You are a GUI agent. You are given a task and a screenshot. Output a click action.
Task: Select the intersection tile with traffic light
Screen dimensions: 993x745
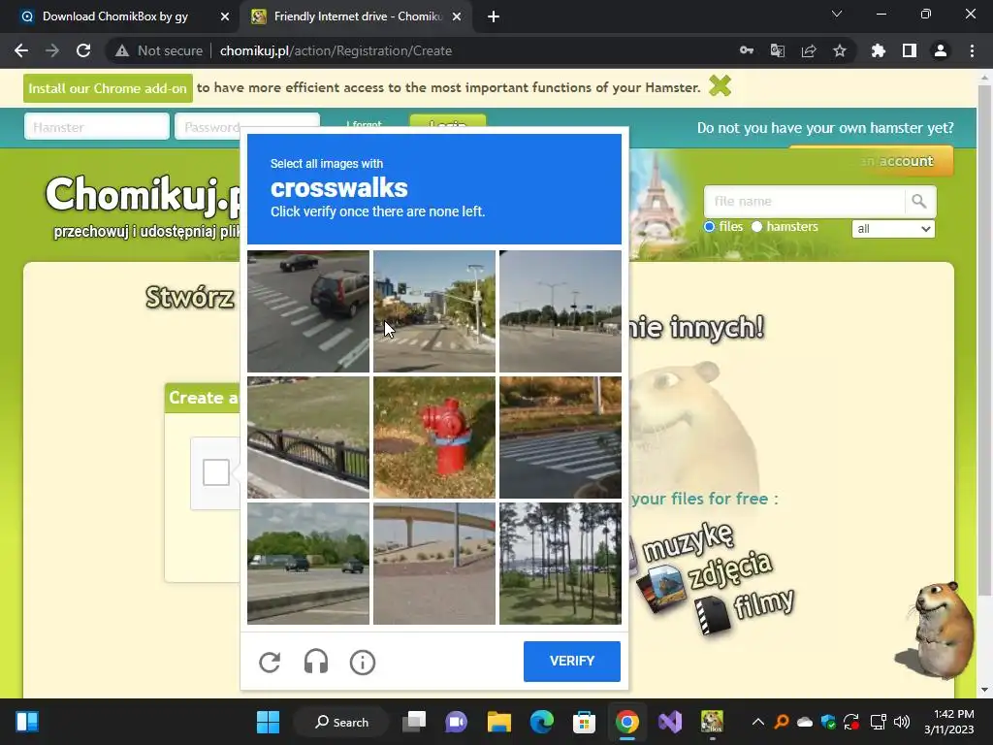[433, 311]
